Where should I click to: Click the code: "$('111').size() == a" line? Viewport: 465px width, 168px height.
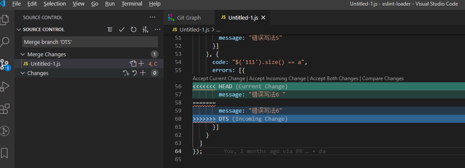(260, 62)
